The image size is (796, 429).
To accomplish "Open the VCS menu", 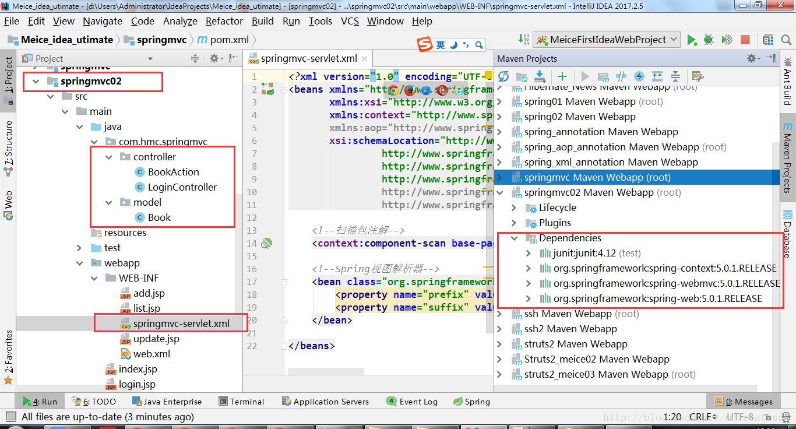I will tap(350, 21).
